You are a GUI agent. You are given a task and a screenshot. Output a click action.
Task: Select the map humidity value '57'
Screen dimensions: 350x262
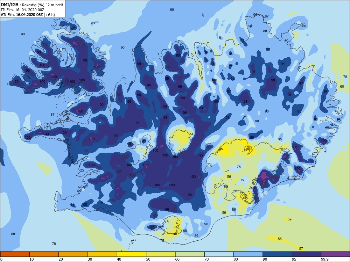(301, 249)
